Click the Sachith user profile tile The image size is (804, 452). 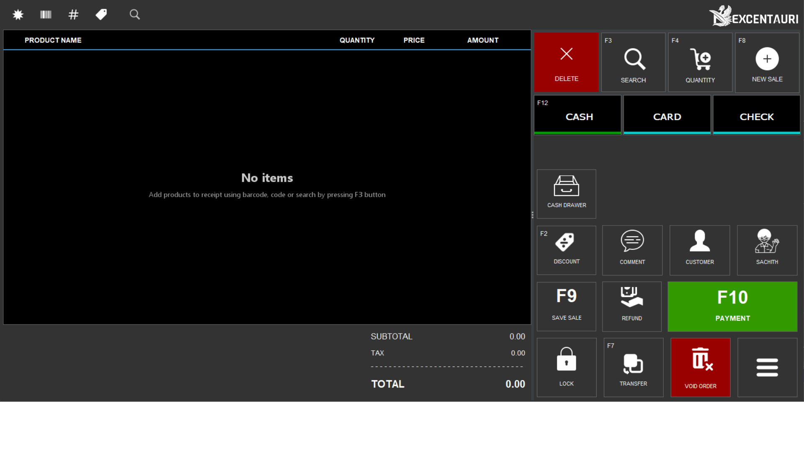click(767, 250)
